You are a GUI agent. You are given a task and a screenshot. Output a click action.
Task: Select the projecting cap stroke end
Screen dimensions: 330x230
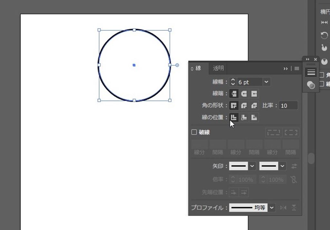pyautogui.click(x=254, y=94)
